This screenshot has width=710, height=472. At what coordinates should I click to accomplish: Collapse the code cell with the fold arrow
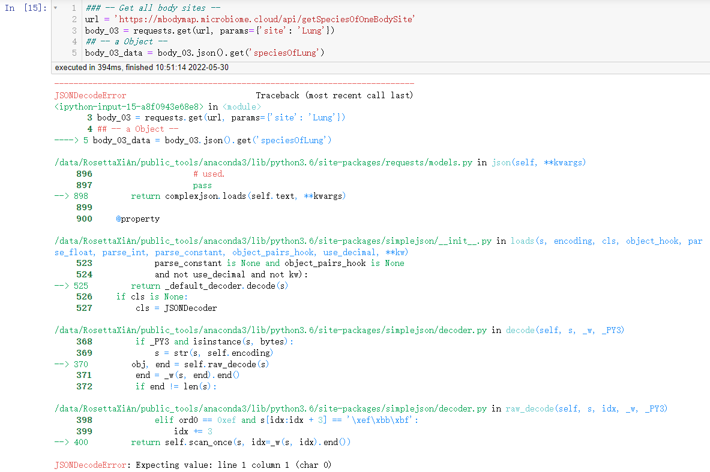(55, 8)
